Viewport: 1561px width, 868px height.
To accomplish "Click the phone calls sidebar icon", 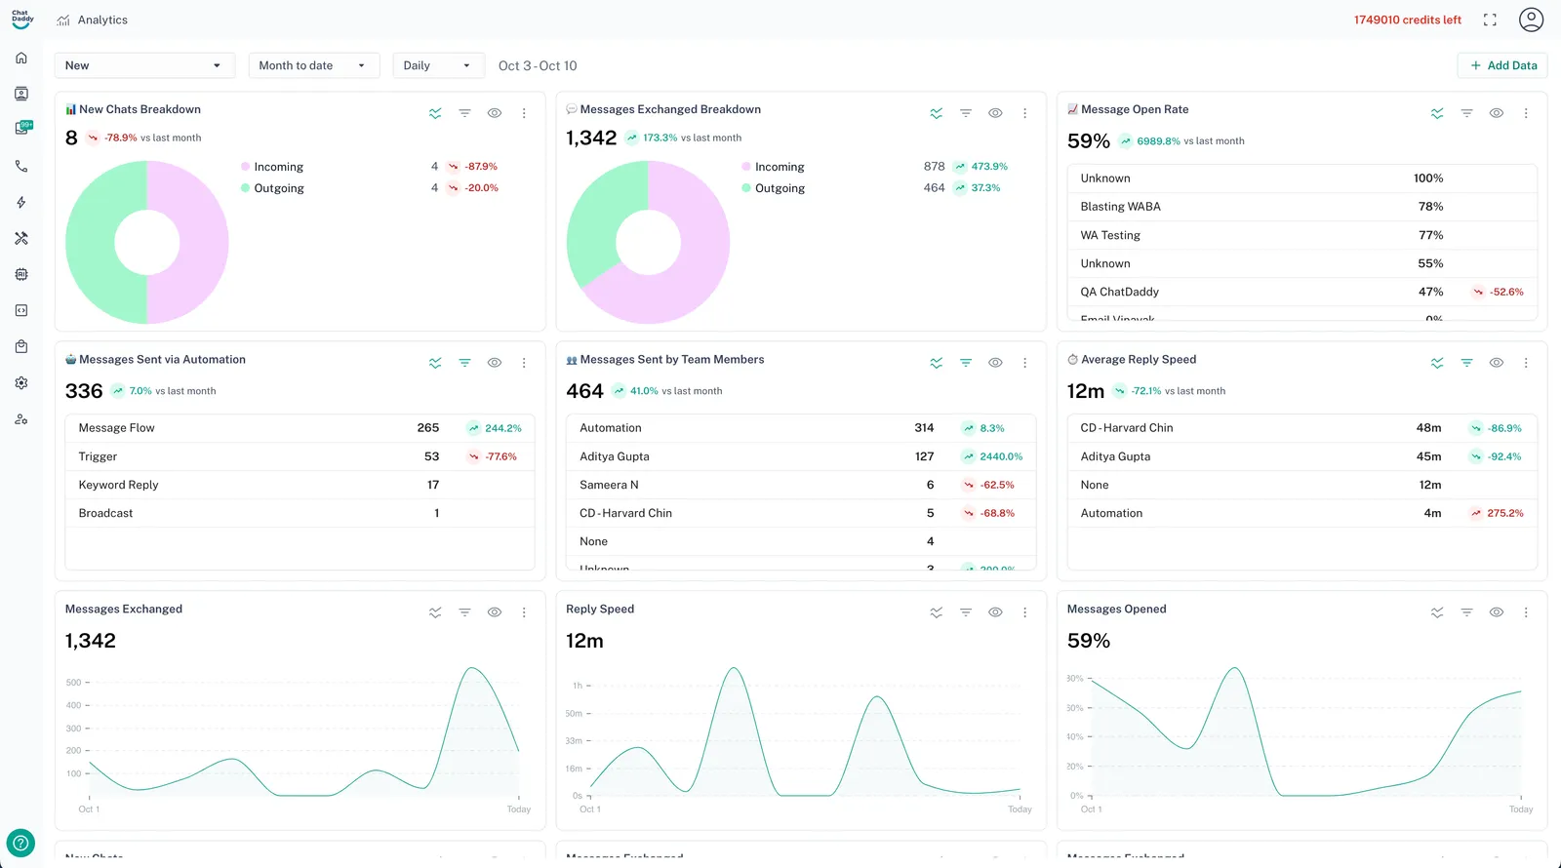I will [x=21, y=166].
